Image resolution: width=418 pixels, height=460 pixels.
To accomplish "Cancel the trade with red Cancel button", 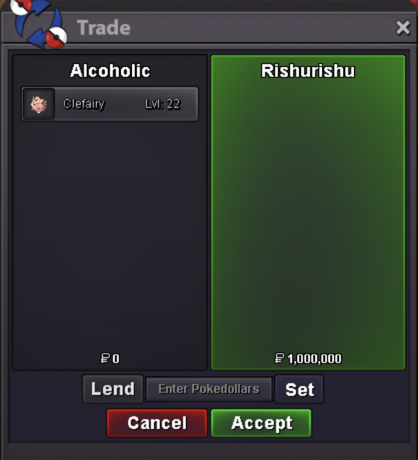I will click(x=157, y=423).
